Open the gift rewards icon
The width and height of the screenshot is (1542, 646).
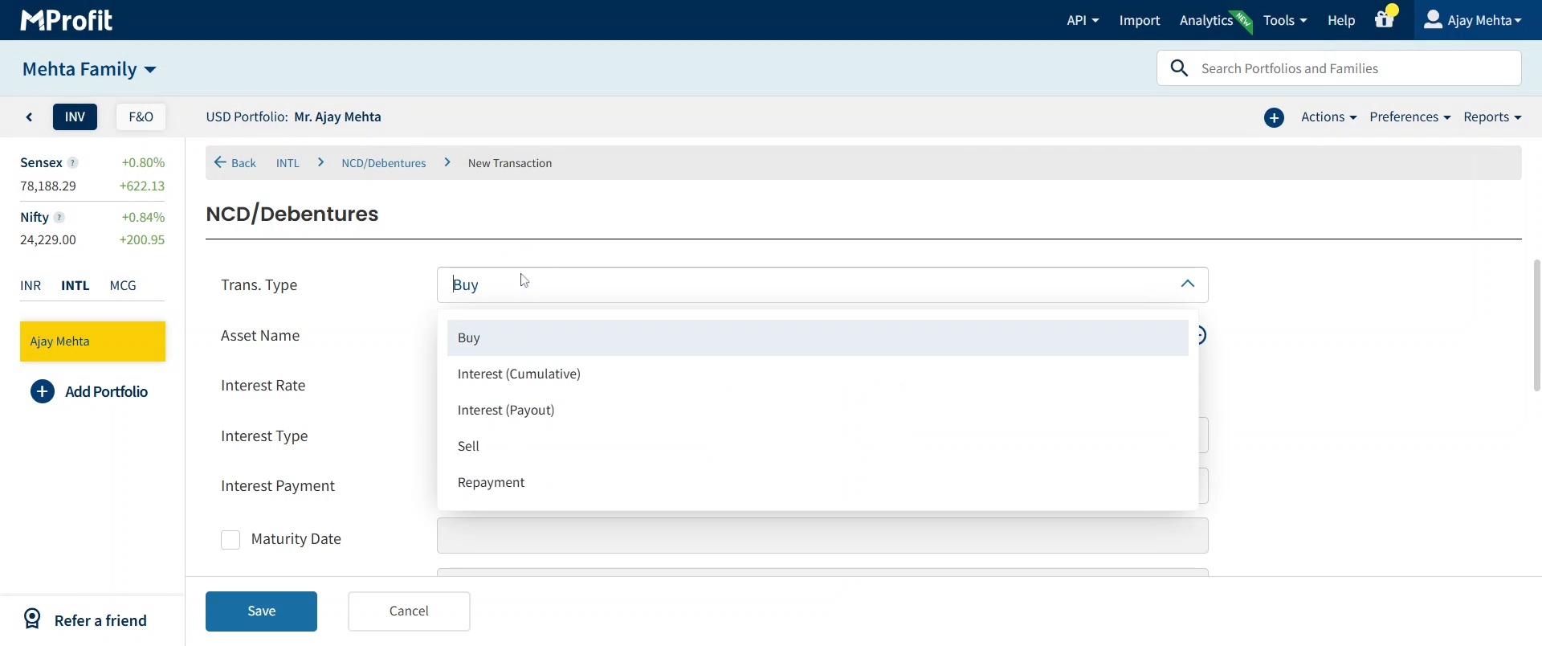(x=1385, y=19)
